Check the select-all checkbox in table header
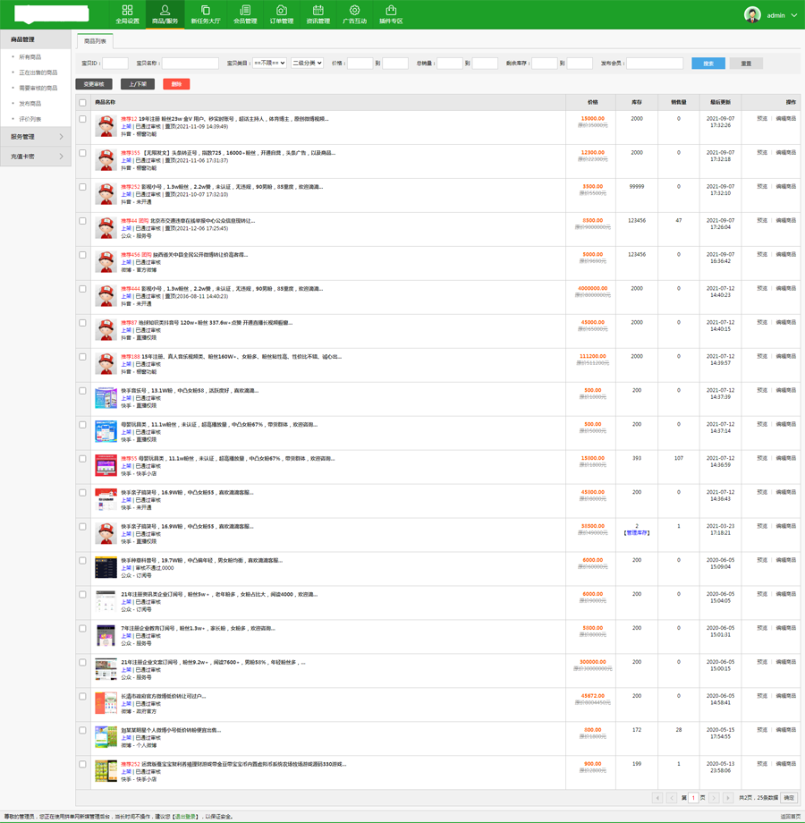Viewport: 805px width, 823px height. click(x=83, y=103)
